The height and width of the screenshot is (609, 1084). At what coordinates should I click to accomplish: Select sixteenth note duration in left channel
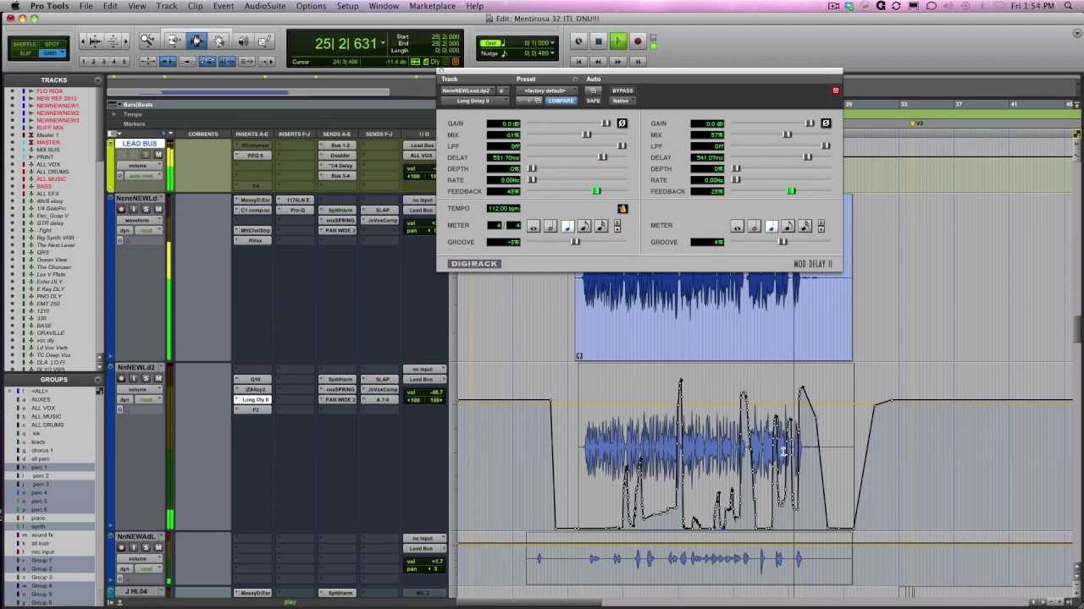(600, 226)
